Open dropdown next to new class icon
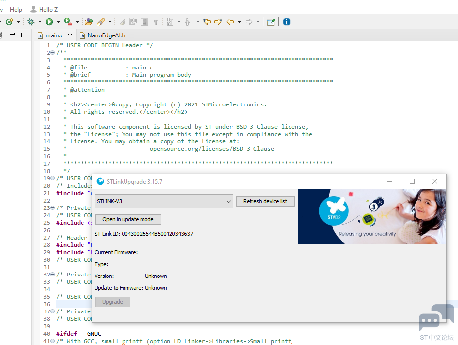458x345 pixels. pos(18,22)
